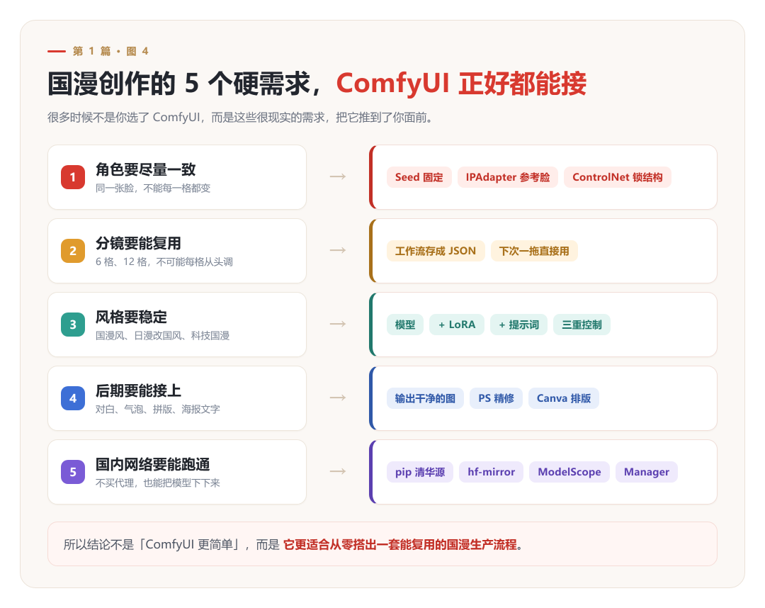Click the orange number 2 badge

click(73, 251)
